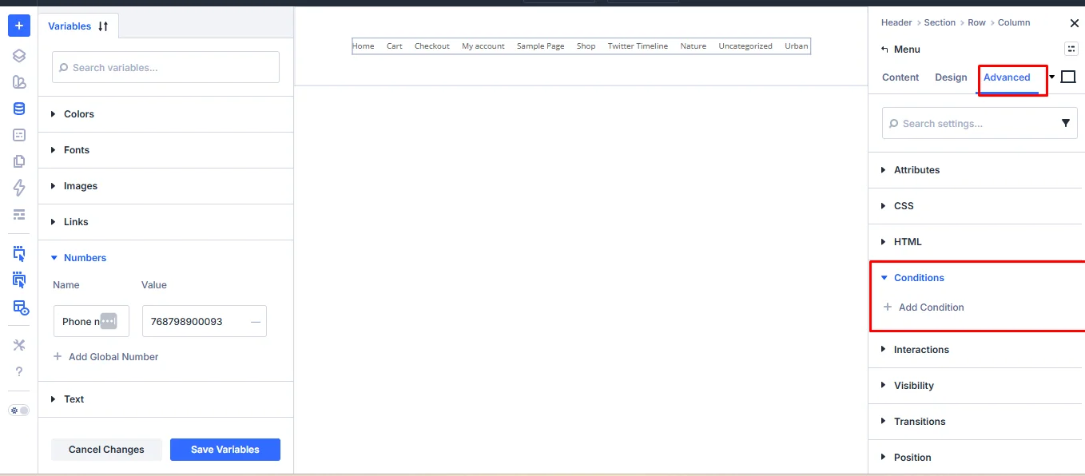Click the lightning bolt icon in sidebar
1085x476 pixels.
(19, 188)
